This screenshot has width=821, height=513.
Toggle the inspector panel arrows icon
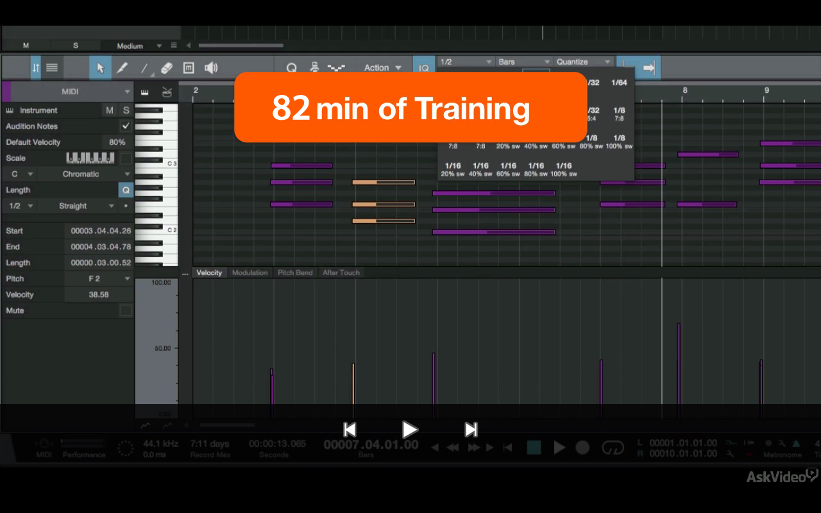coord(36,67)
